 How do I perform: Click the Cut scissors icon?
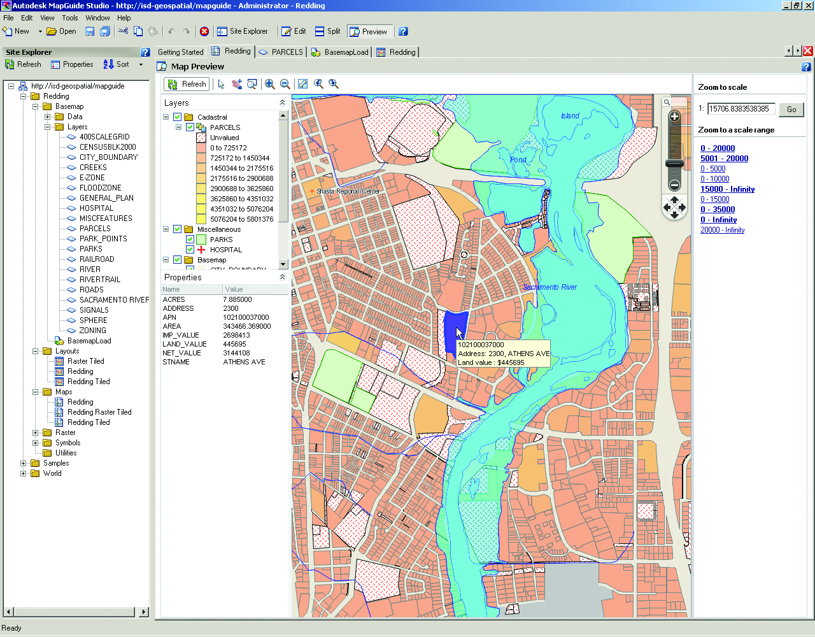tap(123, 31)
